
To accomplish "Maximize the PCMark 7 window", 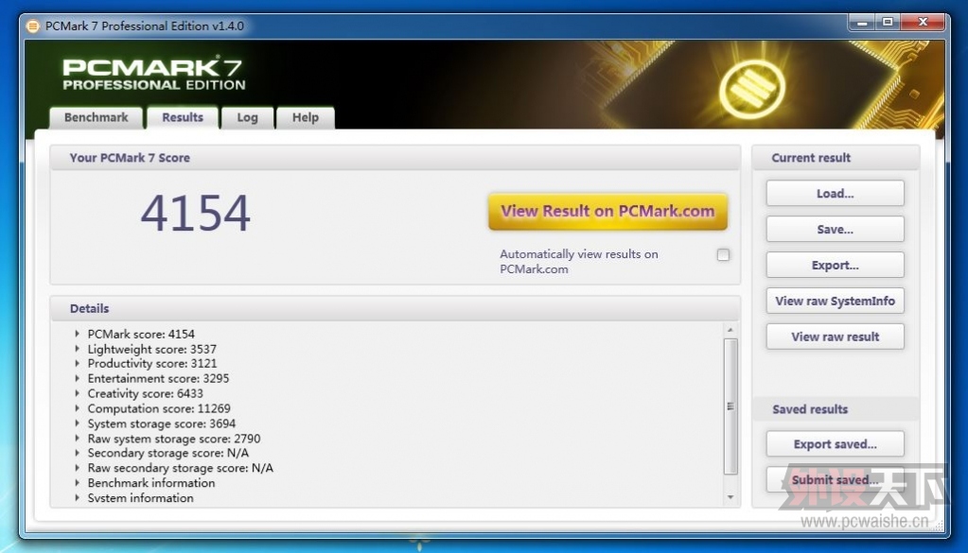I will (x=888, y=23).
